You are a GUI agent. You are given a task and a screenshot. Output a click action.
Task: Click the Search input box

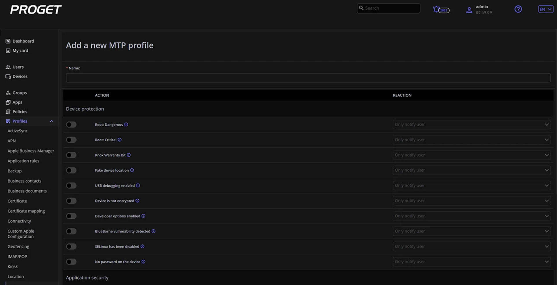point(388,8)
